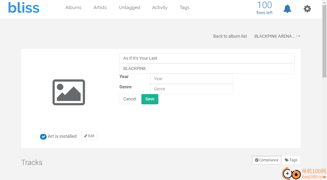View the Activity page
327x180 pixels.
(160, 8)
